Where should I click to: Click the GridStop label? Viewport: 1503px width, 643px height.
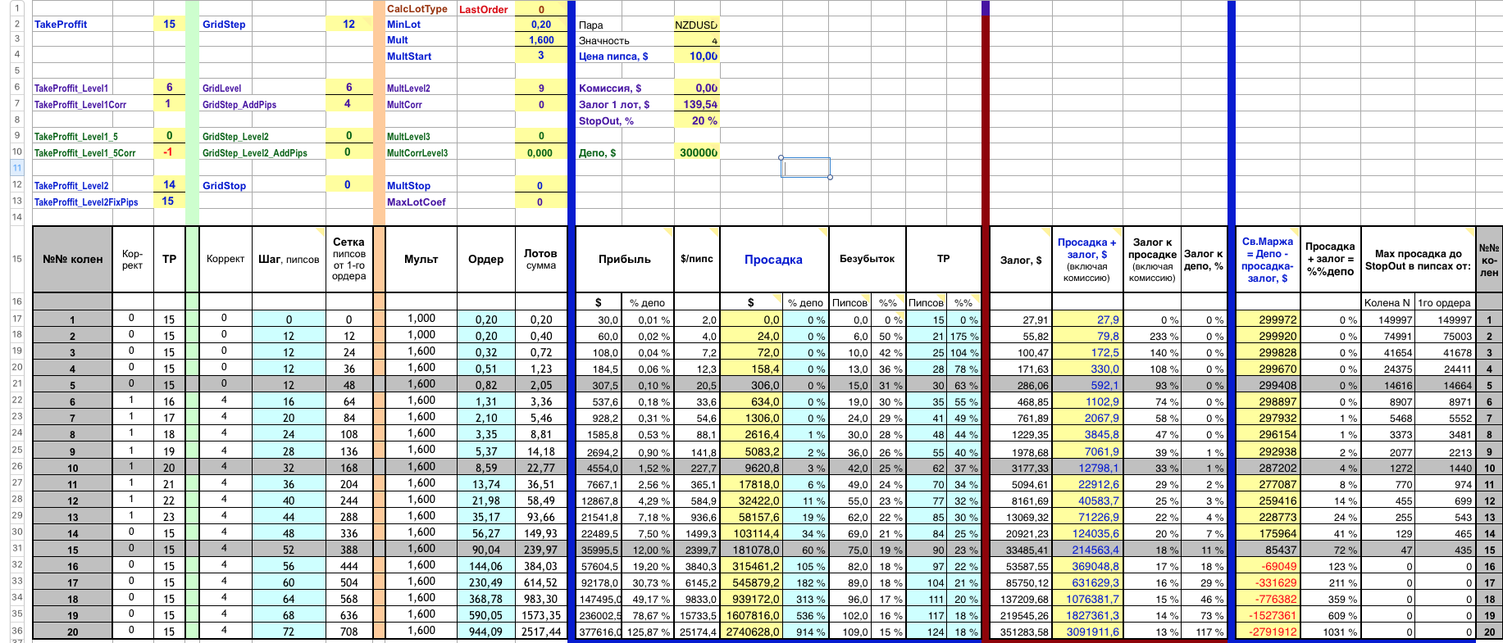pos(224,186)
